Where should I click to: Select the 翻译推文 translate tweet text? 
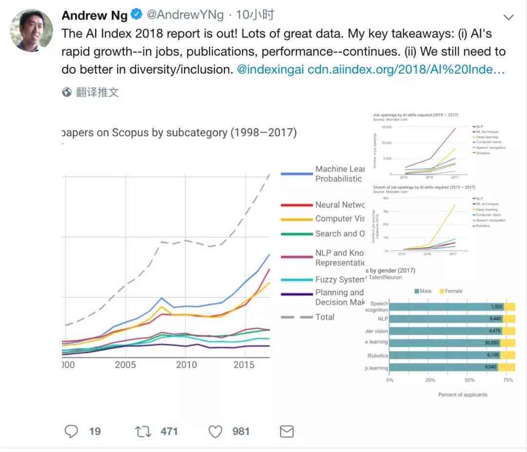(97, 92)
